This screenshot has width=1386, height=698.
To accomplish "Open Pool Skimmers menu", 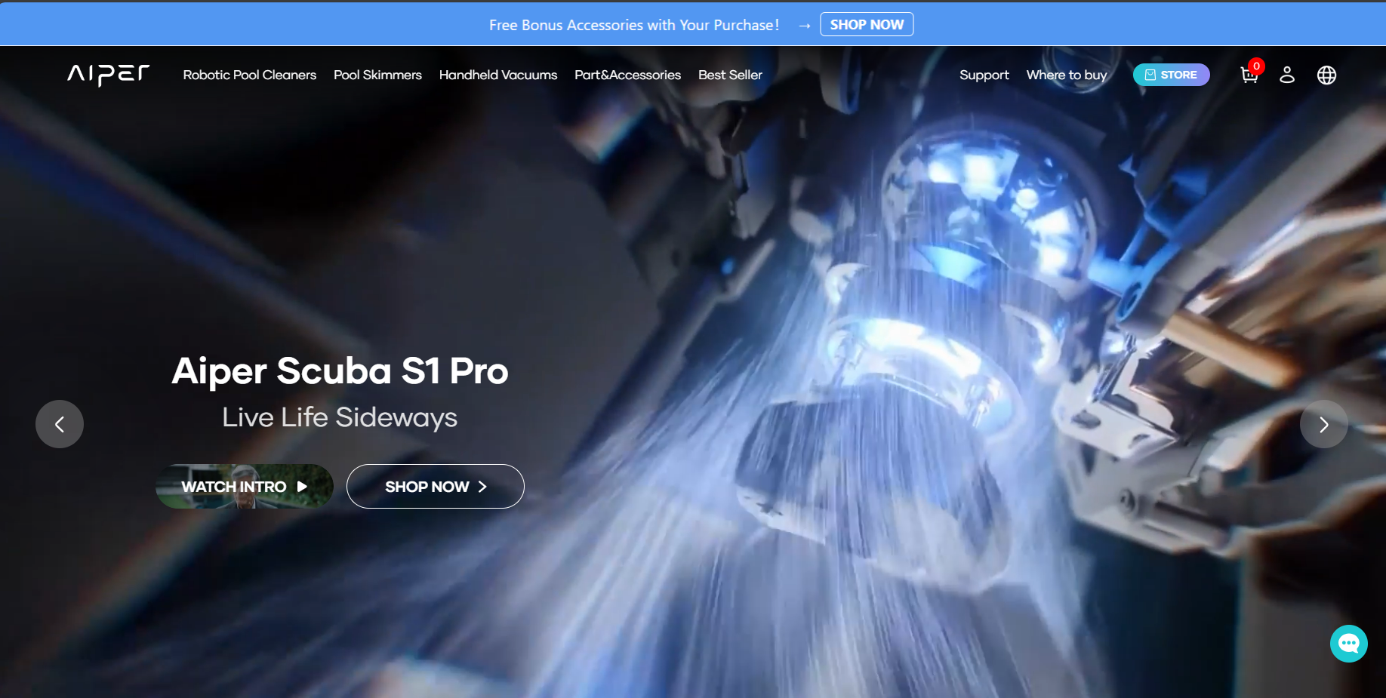I will pos(377,75).
